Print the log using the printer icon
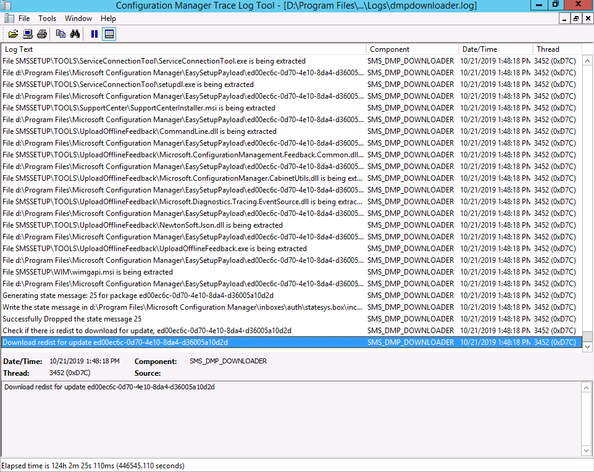 42,34
